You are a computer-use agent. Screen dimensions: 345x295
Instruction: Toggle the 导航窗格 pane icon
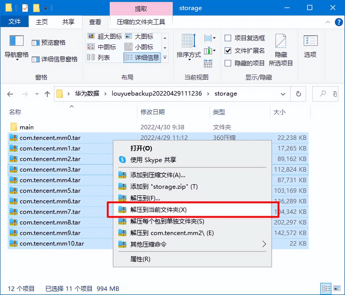click(x=16, y=47)
